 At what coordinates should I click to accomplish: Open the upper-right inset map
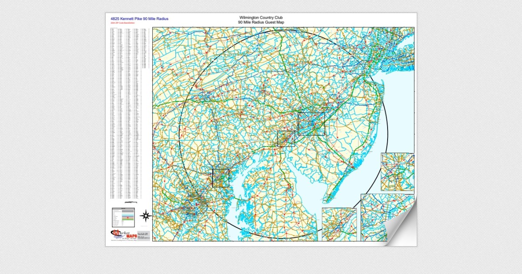(397, 171)
